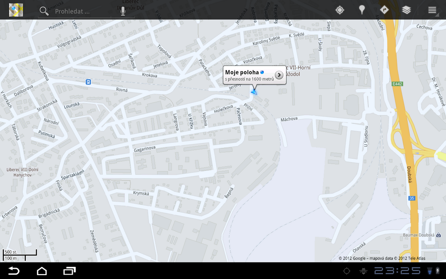Open the overflow menu in top bar

pos(432,10)
